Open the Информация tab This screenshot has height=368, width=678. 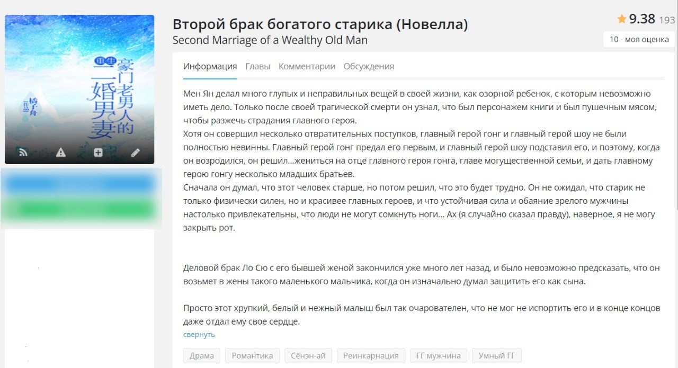210,67
